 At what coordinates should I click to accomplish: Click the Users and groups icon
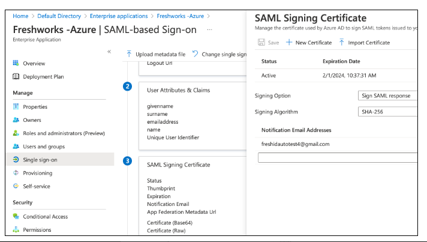tap(16, 147)
